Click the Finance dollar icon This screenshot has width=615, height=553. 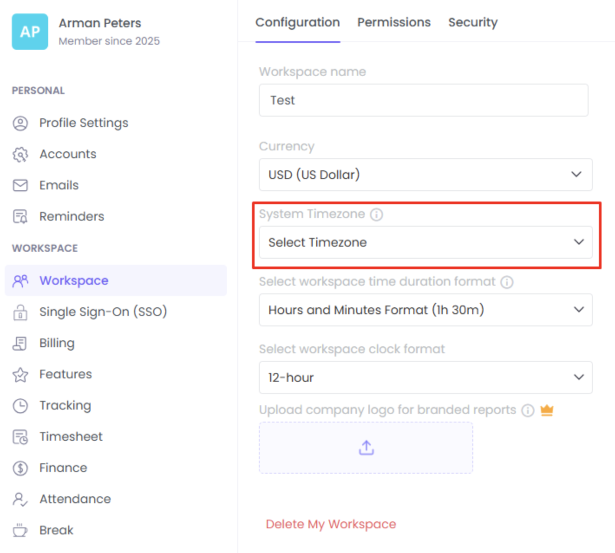20,468
